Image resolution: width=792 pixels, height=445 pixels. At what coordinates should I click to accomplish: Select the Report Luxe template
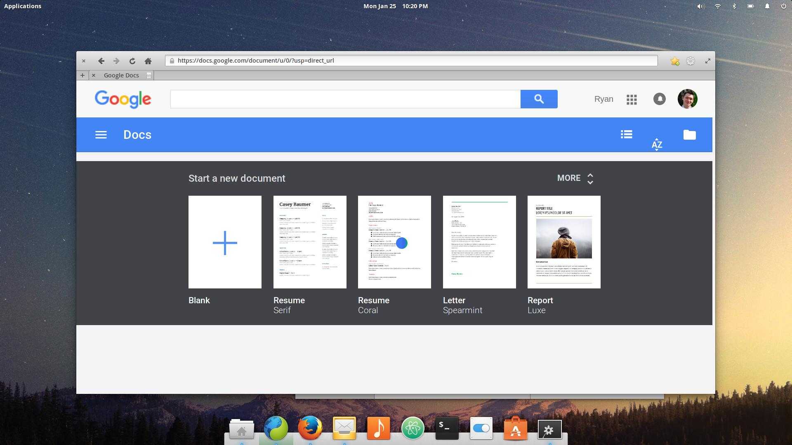pyautogui.click(x=564, y=242)
